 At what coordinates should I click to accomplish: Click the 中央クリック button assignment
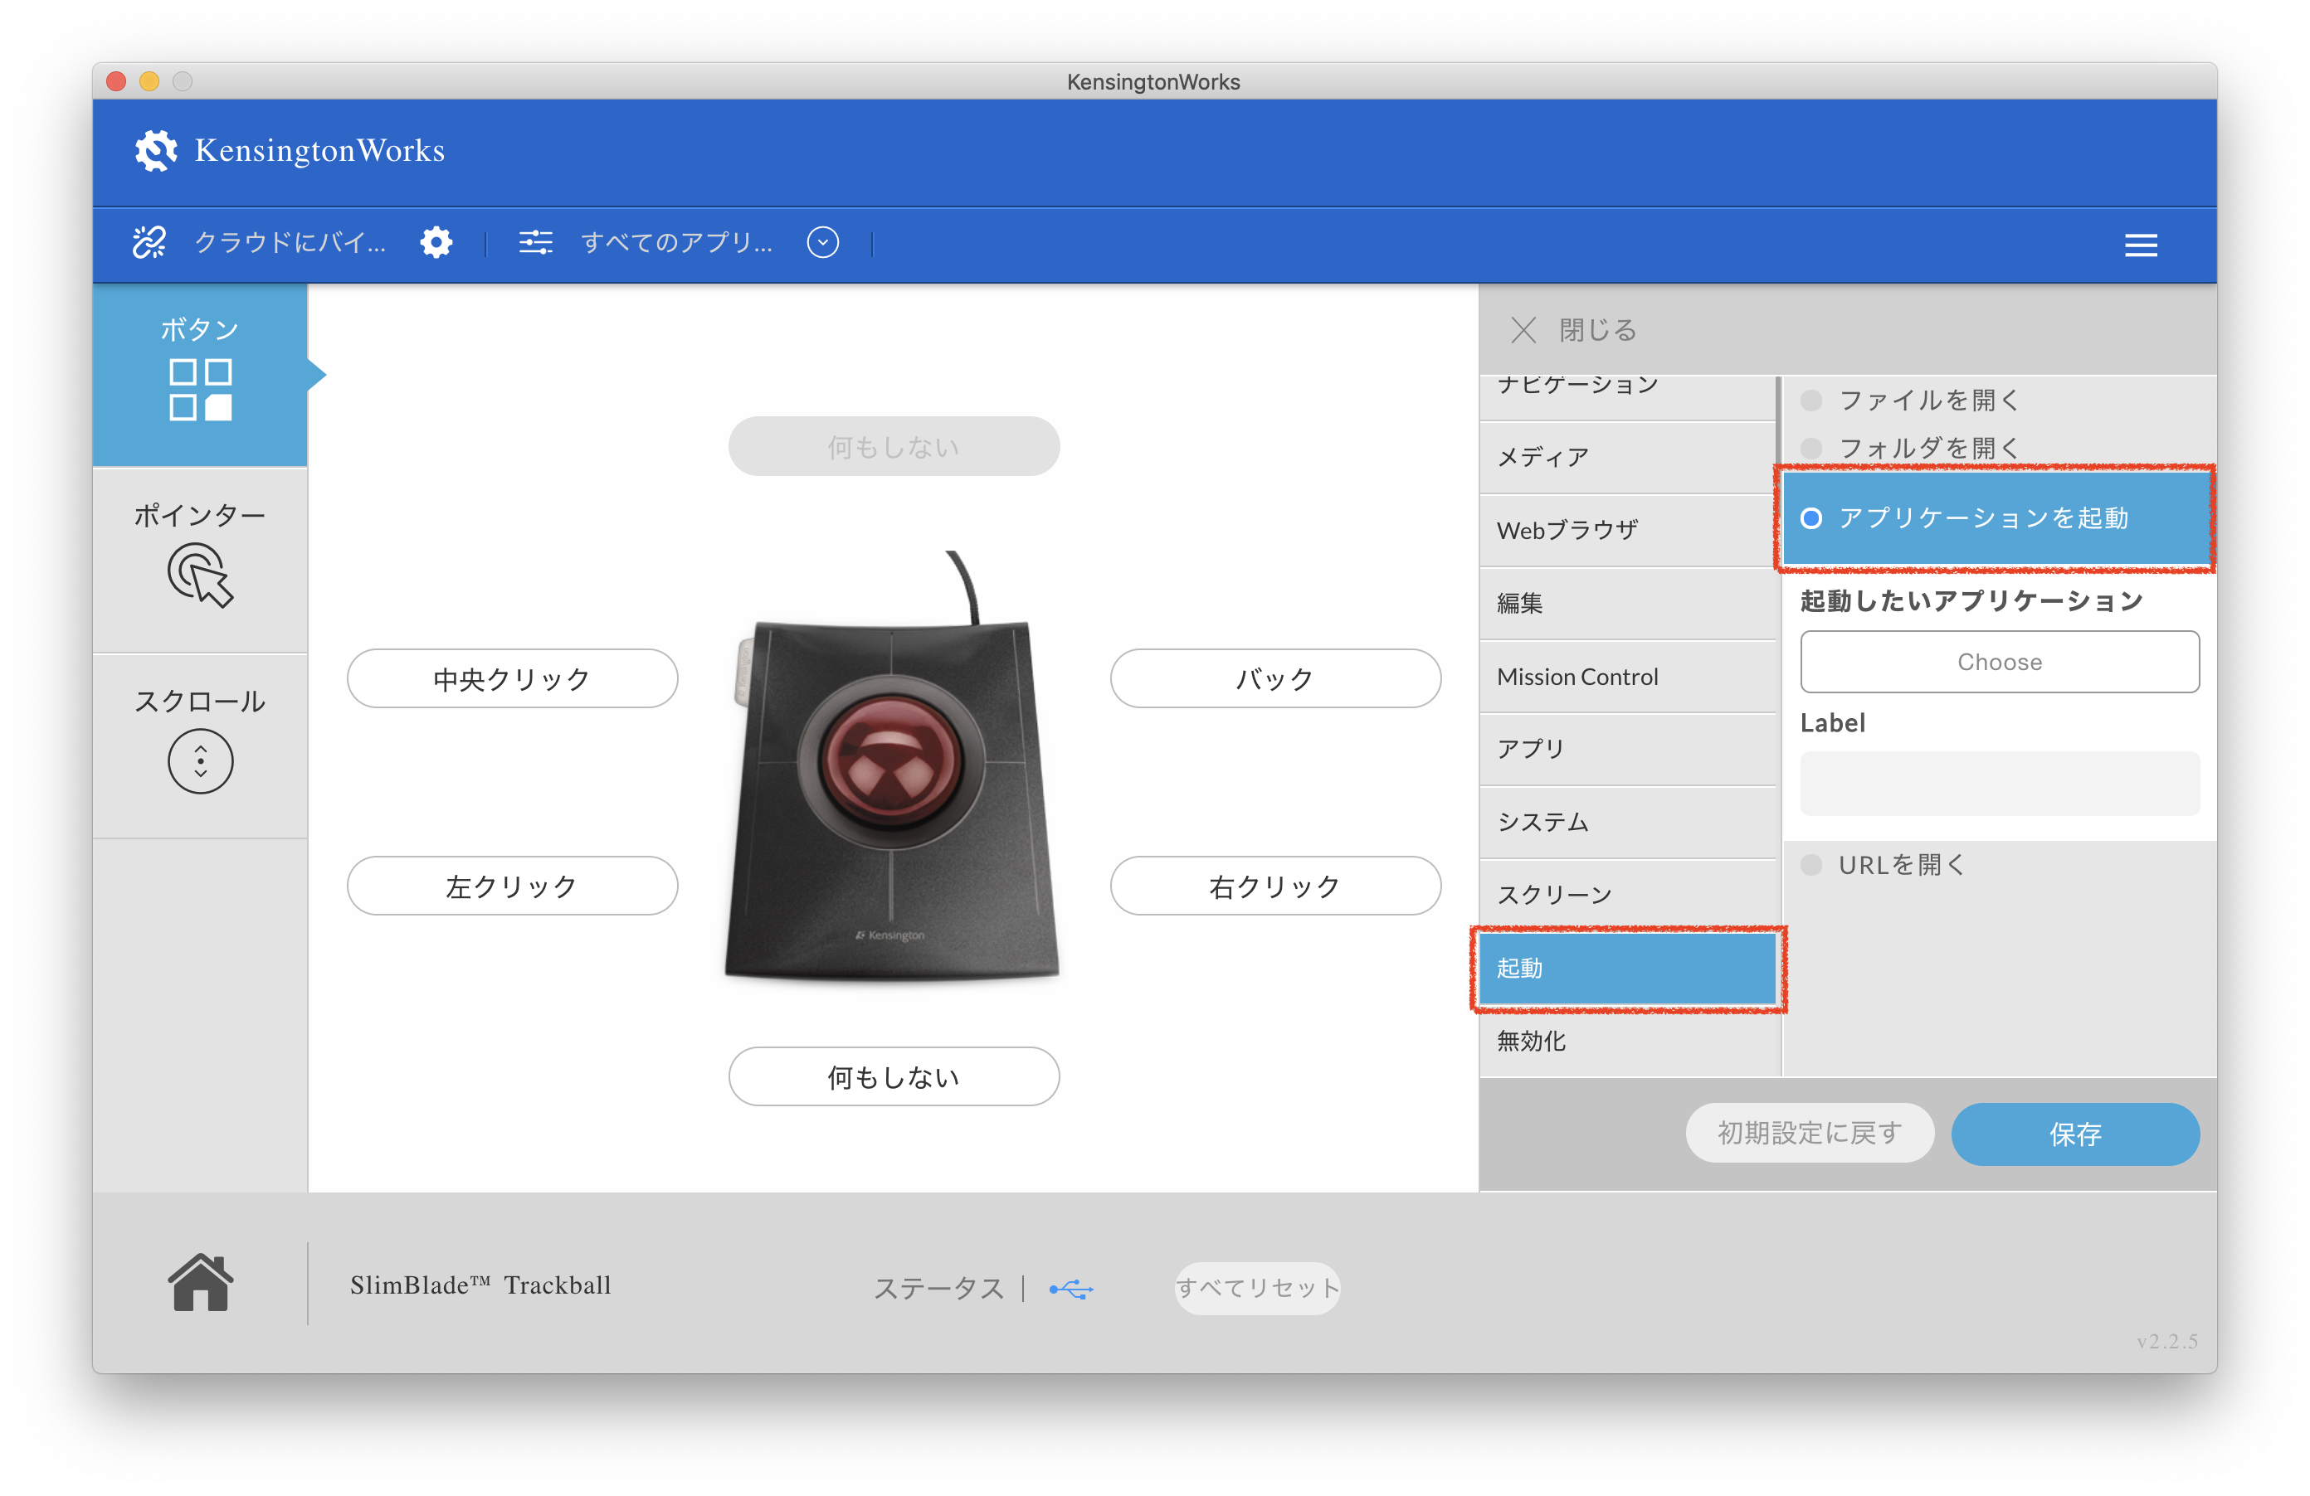point(511,678)
